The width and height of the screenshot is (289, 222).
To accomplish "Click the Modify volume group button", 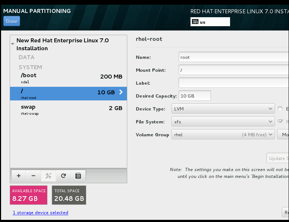I will click(x=283, y=135).
